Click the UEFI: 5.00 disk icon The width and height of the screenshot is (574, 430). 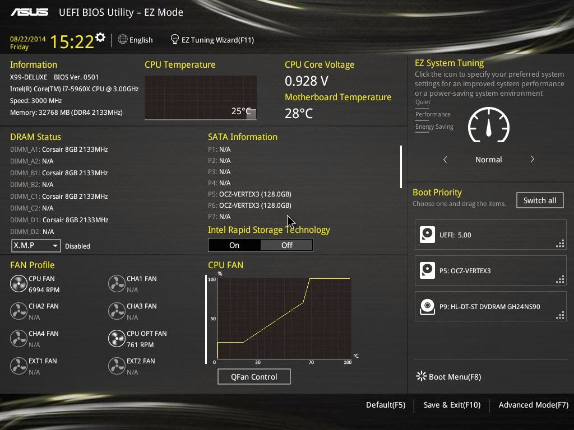click(x=427, y=235)
